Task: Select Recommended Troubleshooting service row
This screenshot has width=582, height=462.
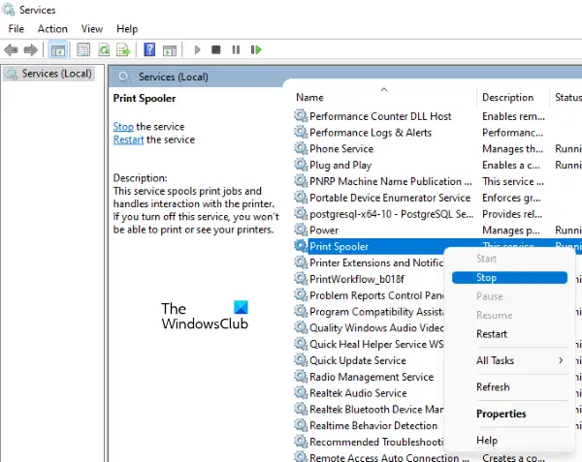Action: point(376,442)
